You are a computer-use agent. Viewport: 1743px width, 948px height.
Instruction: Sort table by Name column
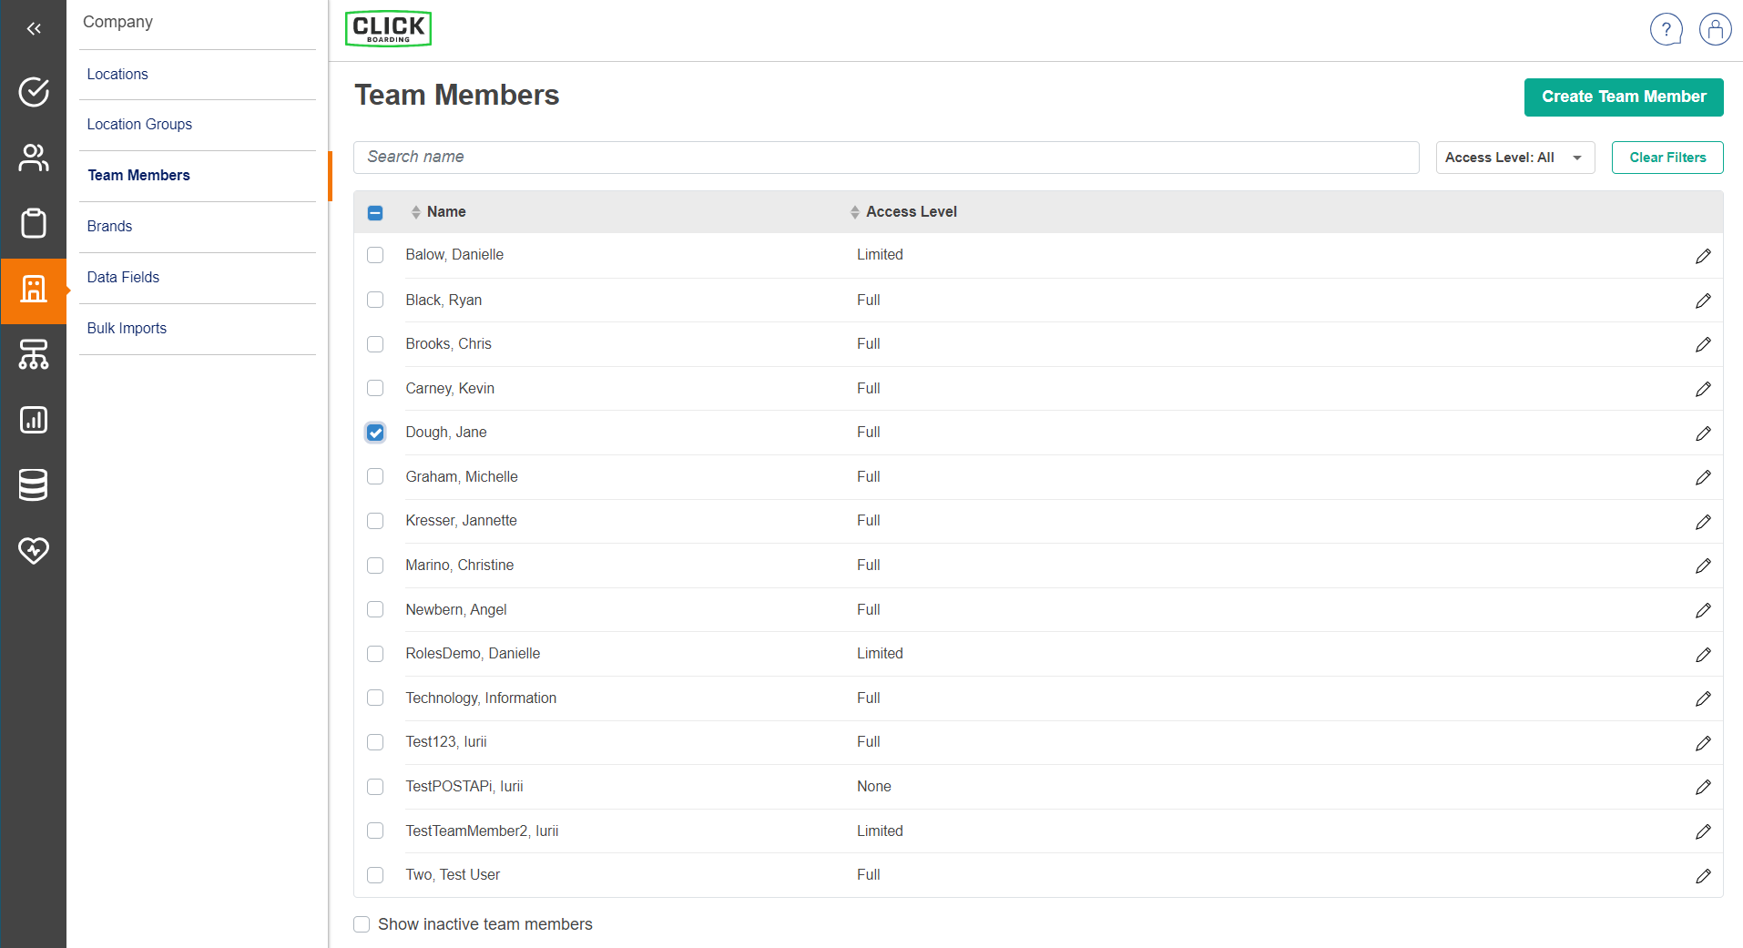pyautogui.click(x=445, y=212)
